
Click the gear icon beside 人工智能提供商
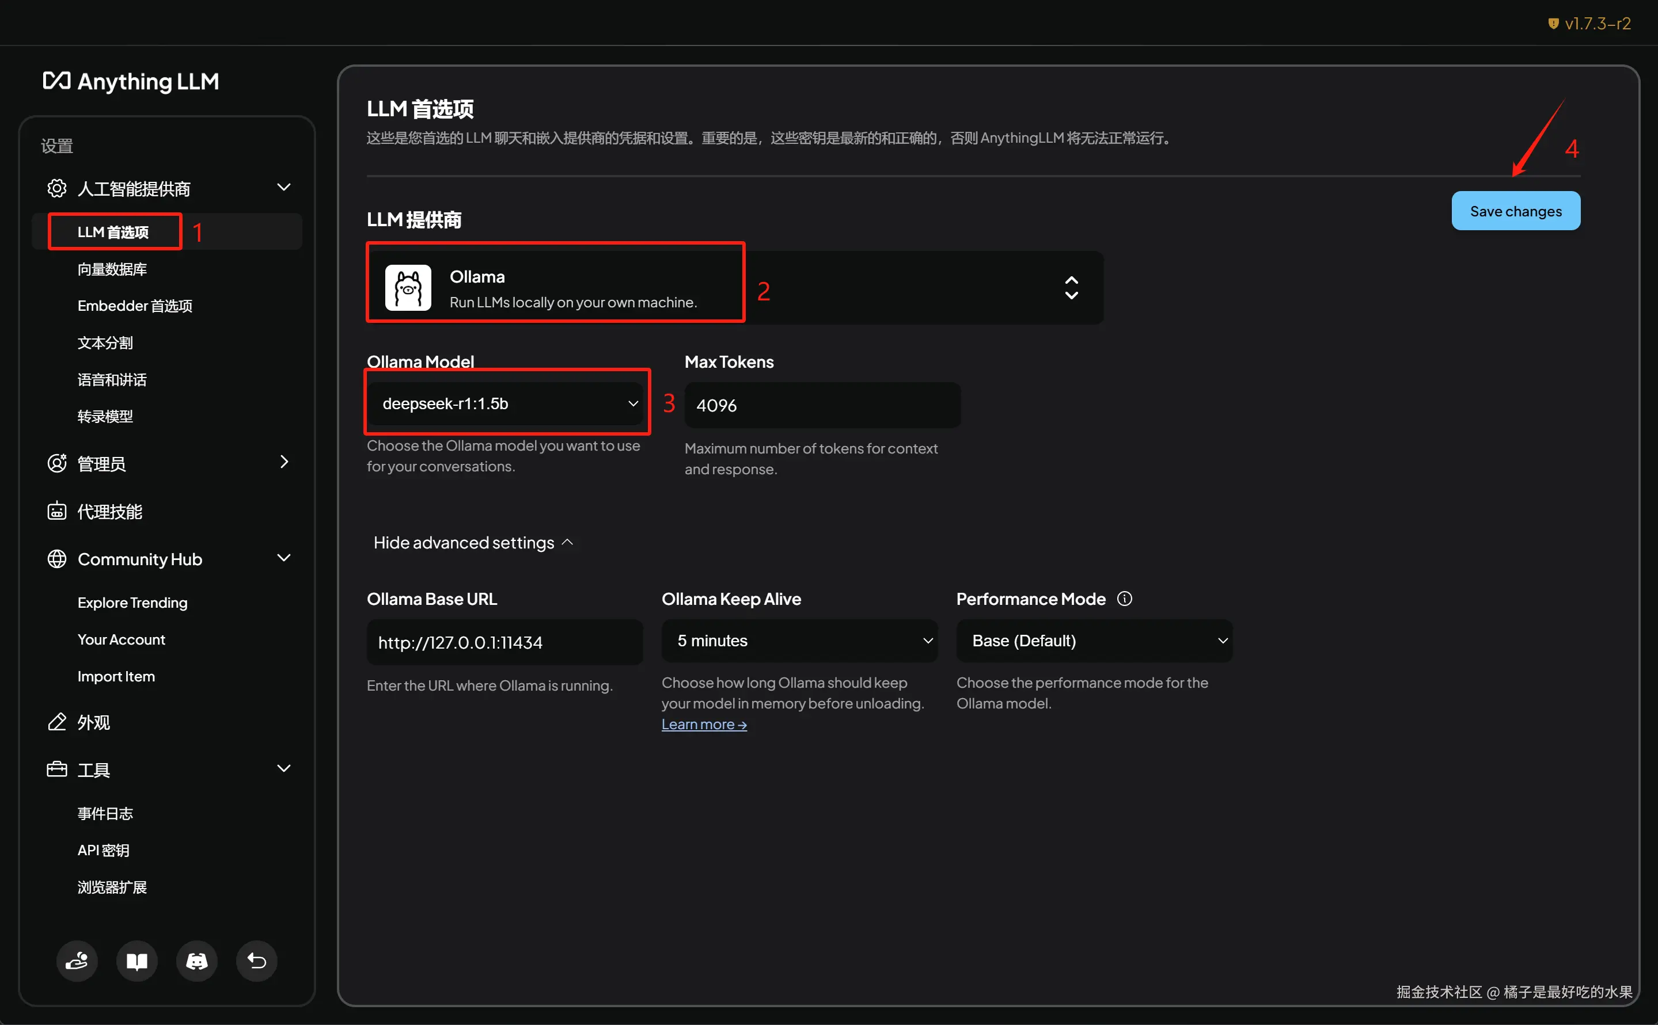[57, 188]
